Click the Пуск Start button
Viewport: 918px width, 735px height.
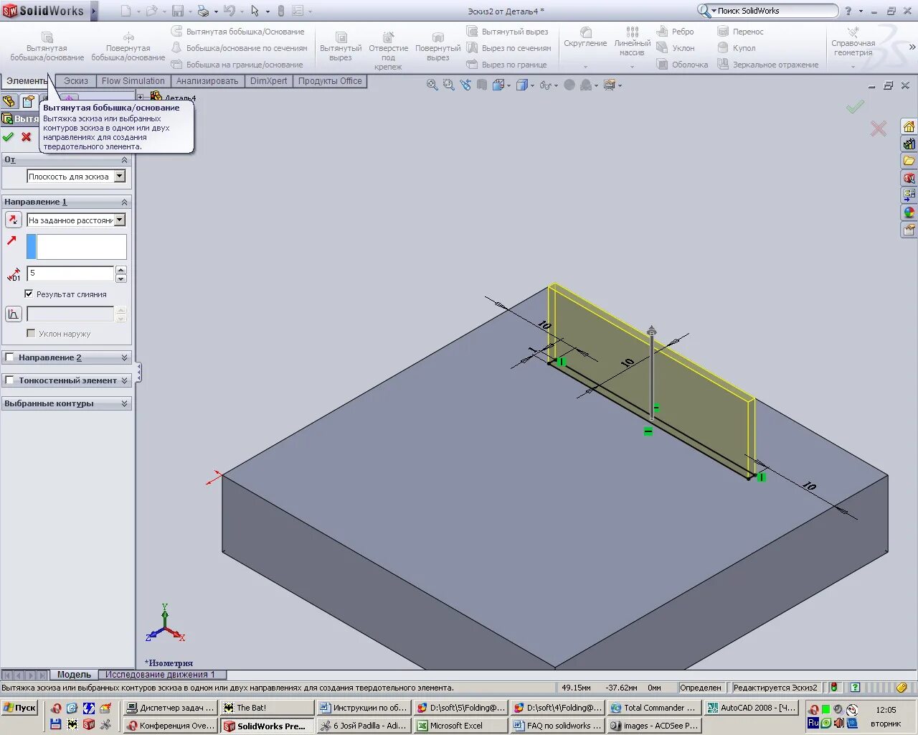tap(19, 708)
